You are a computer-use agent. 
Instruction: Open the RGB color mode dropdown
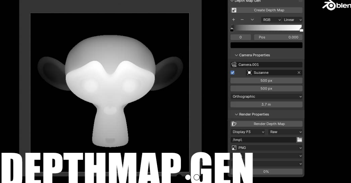(271, 20)
